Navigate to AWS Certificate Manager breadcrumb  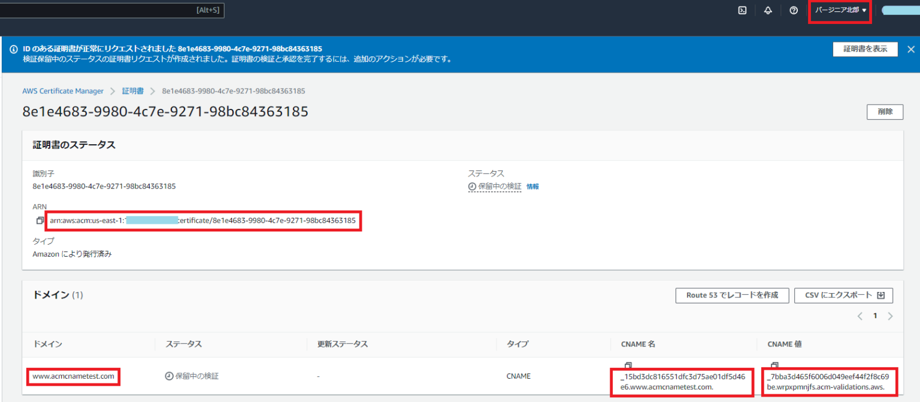tap(63, 90)
